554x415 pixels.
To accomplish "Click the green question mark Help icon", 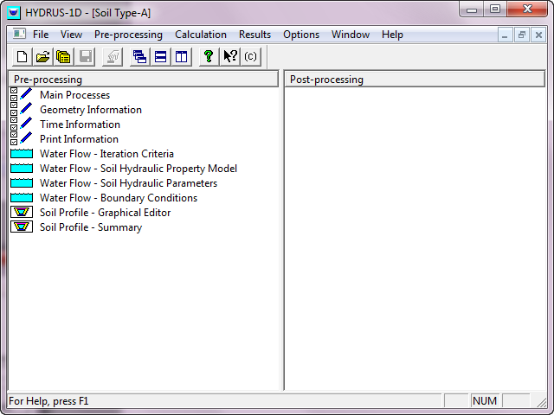I will pyautogui.click(x=208, y=57).
